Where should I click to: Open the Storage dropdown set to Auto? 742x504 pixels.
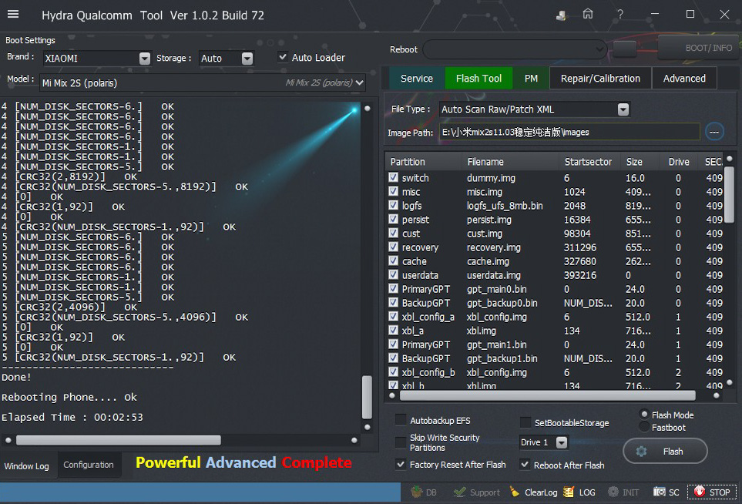tap(247, 59)
